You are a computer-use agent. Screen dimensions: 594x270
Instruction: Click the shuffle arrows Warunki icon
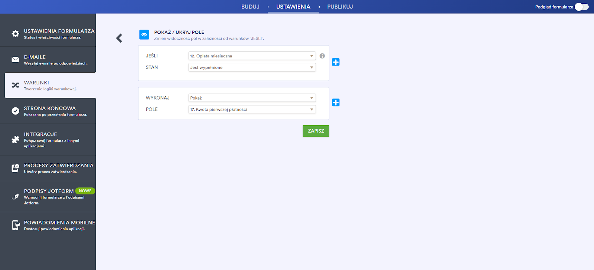15,85
